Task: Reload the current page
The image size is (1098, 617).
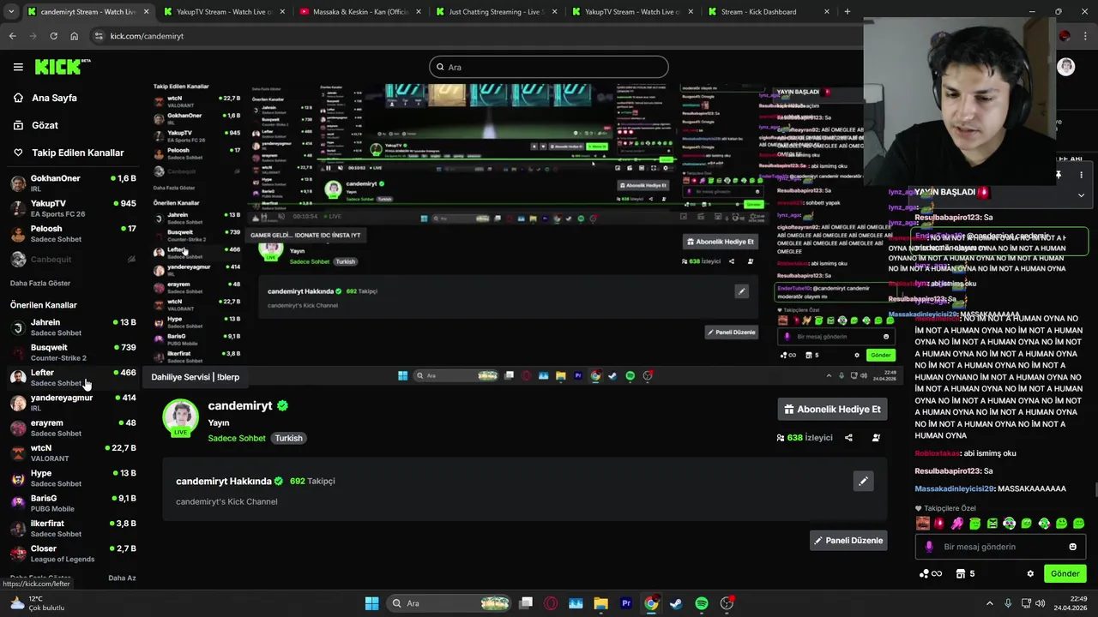Action: [53, 36]
